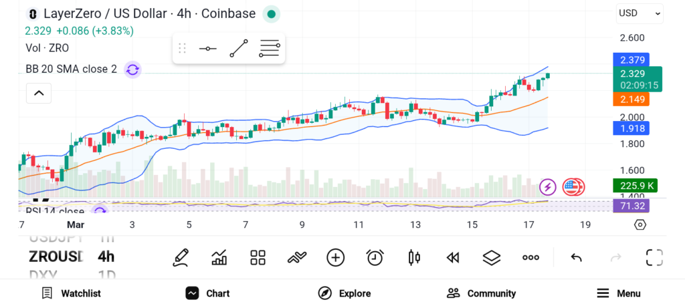The image size is (685, 308).
Task: Toggle fullscreen mode icon
Action: click(x=654, y=257)
